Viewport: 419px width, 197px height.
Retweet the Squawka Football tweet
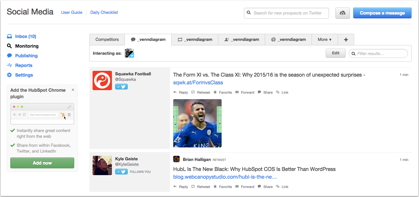coord(201,92)
